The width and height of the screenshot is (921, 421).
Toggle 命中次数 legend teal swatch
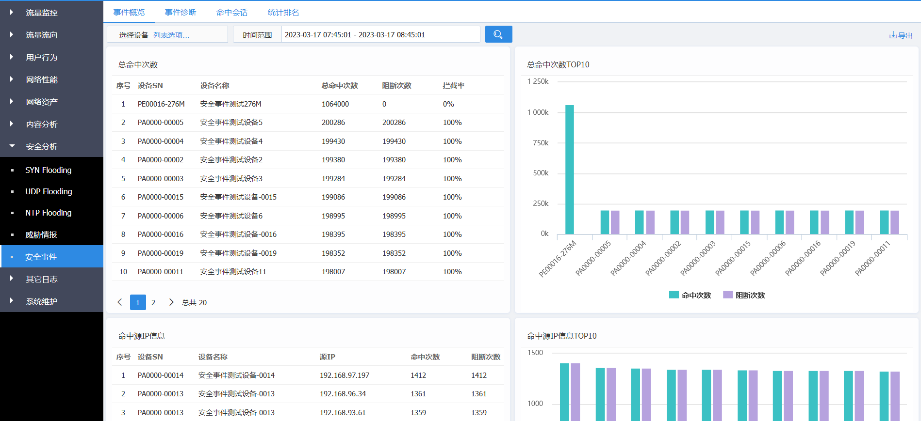pyautogui.click(x=674, y=295)
